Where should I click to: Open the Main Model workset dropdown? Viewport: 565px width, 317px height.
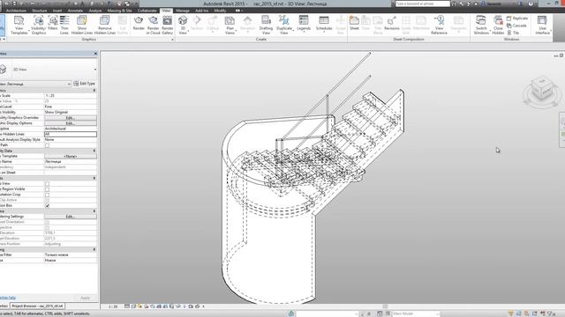click(415, 313)
